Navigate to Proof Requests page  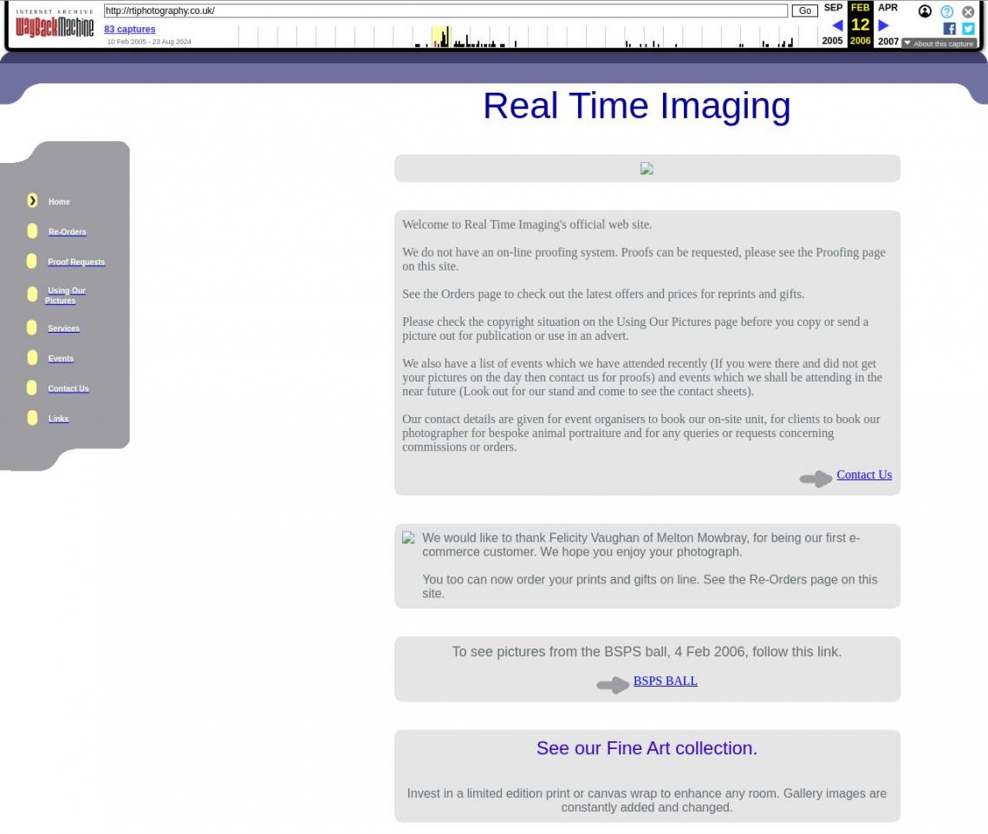pos(76,262)
